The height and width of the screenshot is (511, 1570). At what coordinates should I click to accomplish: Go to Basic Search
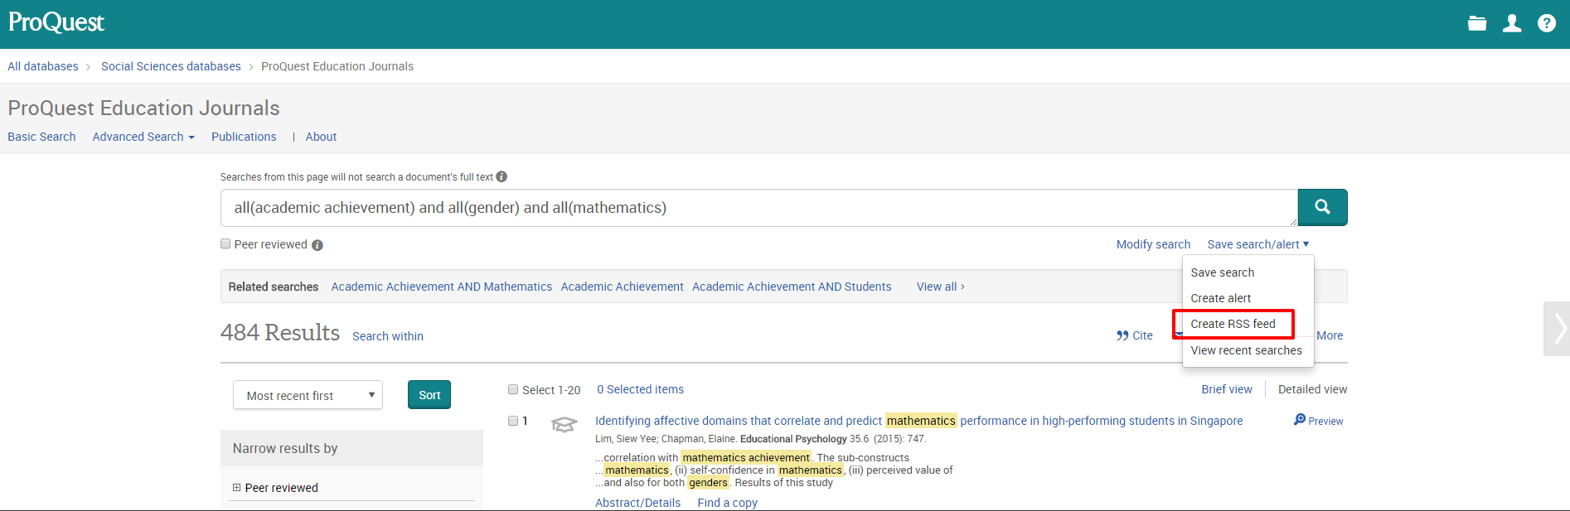click(x=41, y=137)
